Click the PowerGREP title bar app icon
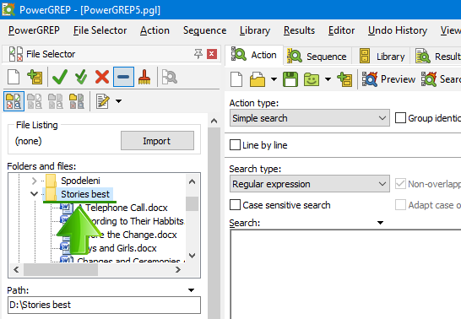 click(8, 9)
